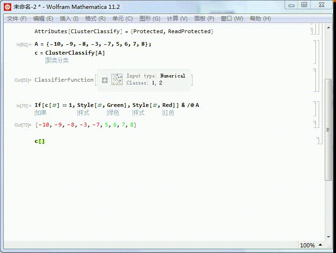The height and width of the screenshot is (253, 336).
Task: Click the A = {-10, -9, ...} input line
Action: pyautogui.click(x=93, y=44)
